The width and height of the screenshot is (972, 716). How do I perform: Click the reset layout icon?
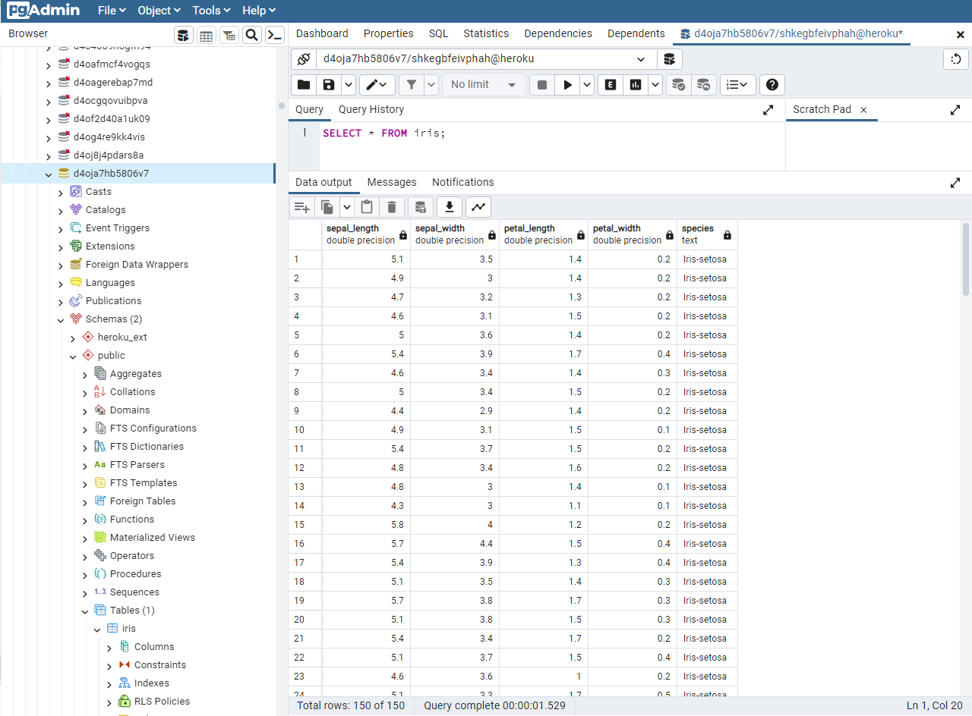(956, 59)
